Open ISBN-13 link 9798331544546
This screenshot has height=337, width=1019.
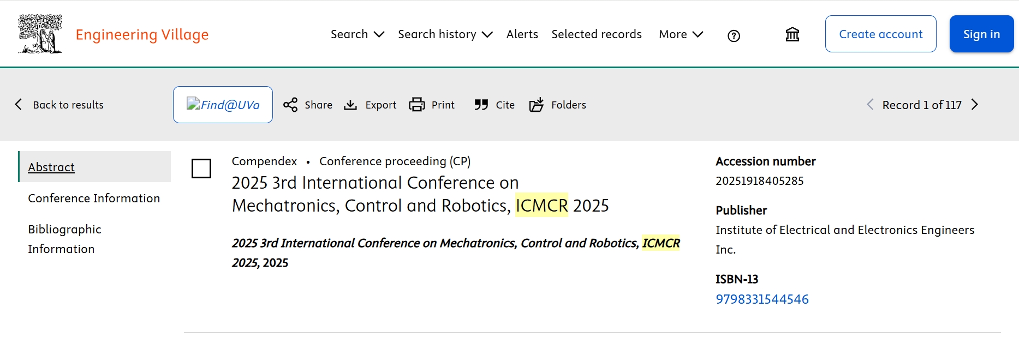[762, 299]
